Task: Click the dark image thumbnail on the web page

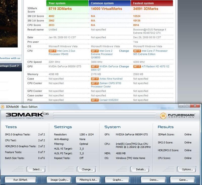Action: point(9,24)
